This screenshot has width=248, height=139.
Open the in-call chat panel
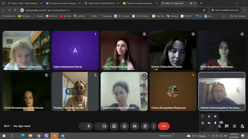click(227, 126)
